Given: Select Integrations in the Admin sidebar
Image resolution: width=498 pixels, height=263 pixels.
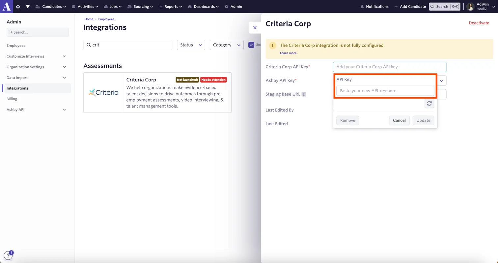Looking at the screenshot, I should pos(37,88).
